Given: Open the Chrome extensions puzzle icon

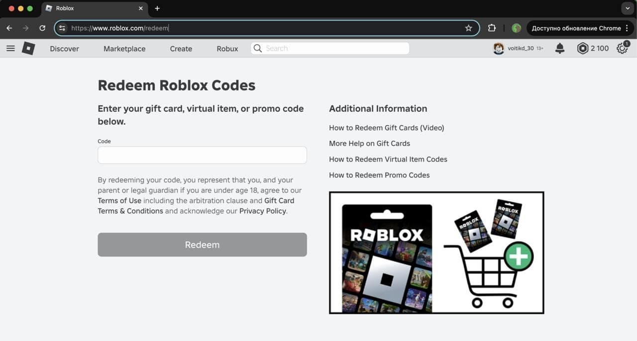Looking at the screenshot, I should pyautogui.click(x=492, y=28).
